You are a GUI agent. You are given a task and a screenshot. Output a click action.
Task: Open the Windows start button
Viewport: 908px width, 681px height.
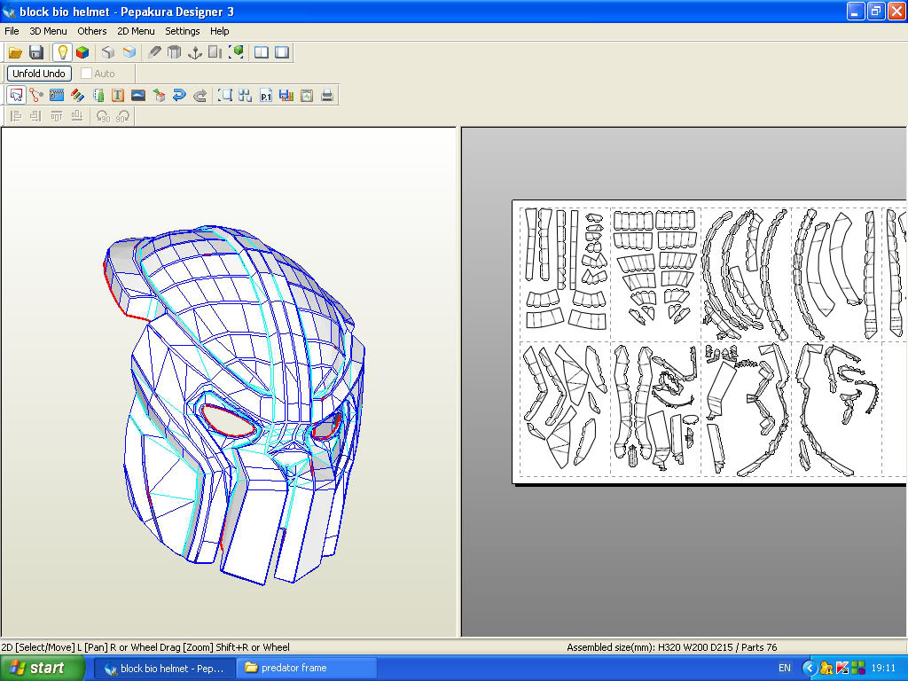click(43, 669)
